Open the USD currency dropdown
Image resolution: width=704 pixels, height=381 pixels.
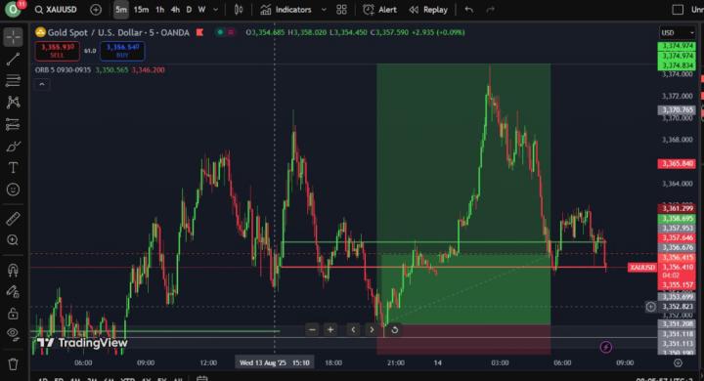[678, 33]
